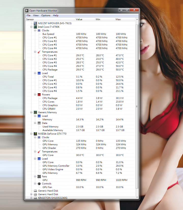Click the vertical scrollbar thumb
Screen dimensions: 183x210
(x=137, y=106)
